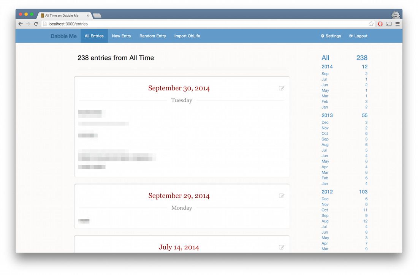Edit the July 14, 2014 entry via its pencil icon
Screen dimensions: 418x275
pyautogui.click(x=282, y=247)
